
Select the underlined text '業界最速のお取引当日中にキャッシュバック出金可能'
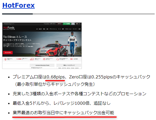pos(63,113)
